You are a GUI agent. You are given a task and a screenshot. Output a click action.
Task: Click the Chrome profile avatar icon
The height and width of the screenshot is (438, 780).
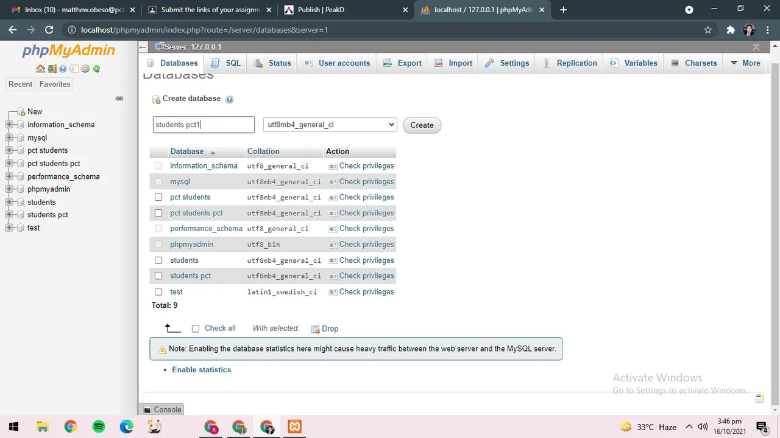(x=750, y=30)
